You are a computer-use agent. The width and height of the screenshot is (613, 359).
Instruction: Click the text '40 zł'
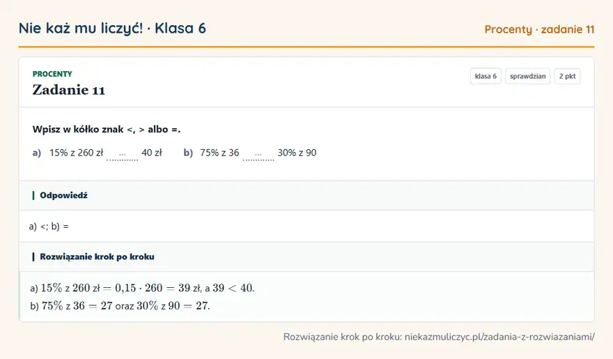[x=152, y=153]
